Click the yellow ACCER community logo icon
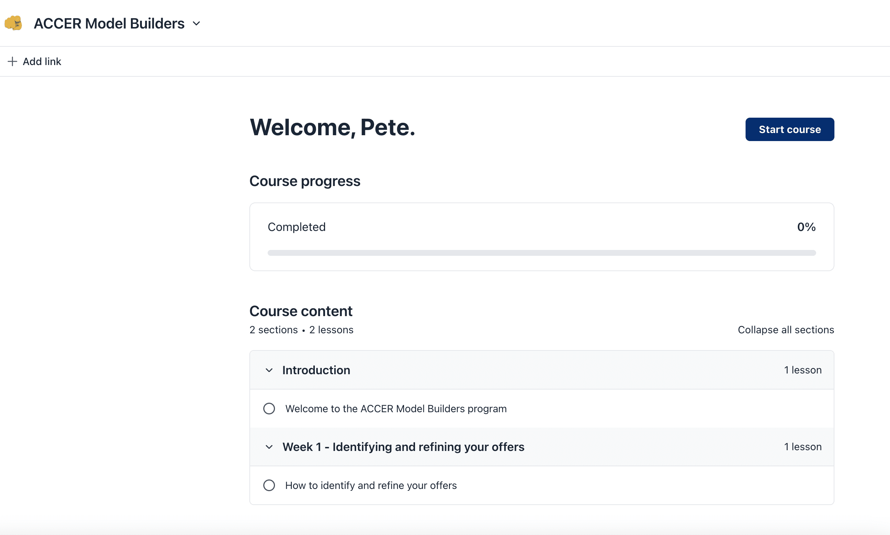The width and height of the screenshot is (890, 535). point(14,23)
